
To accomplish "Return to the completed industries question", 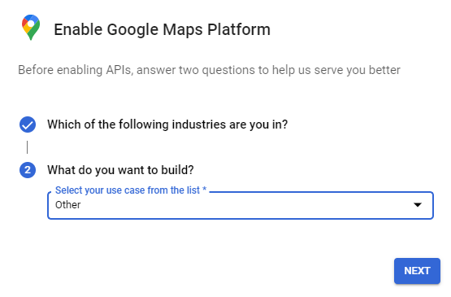I will (167, 124).
